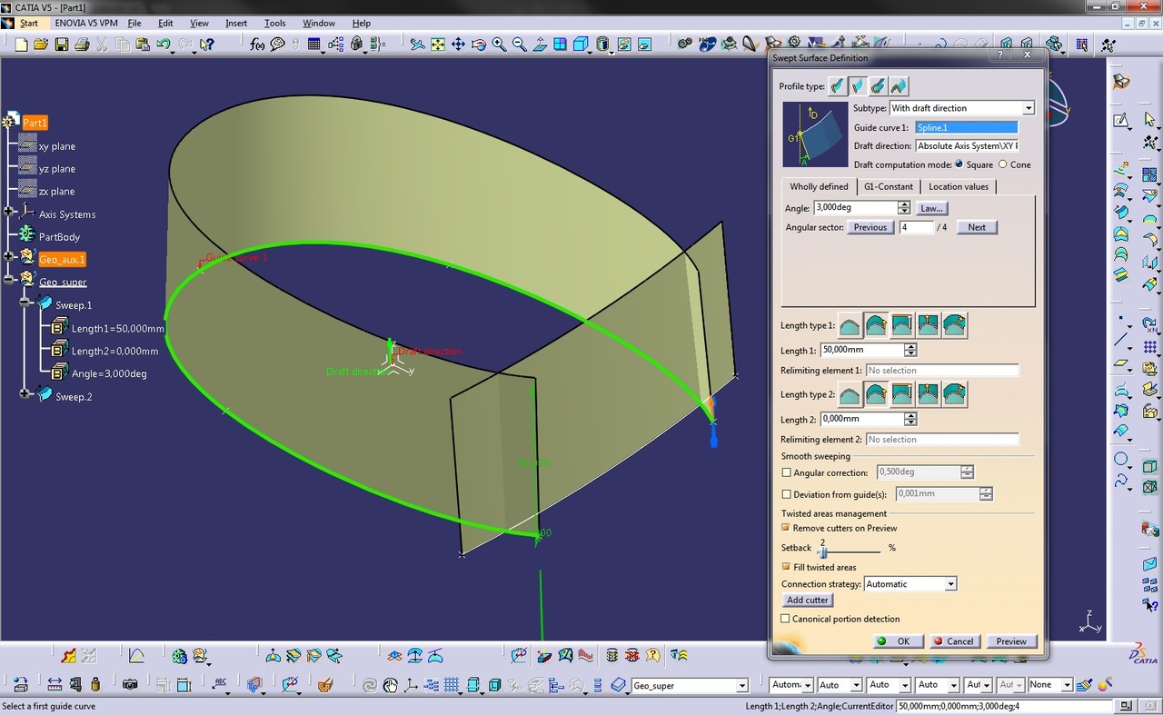Open the Connection strategy dropdown

(x=950, y=584)
